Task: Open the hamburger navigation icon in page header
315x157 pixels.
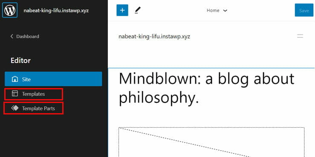Action: click(300, 36)
